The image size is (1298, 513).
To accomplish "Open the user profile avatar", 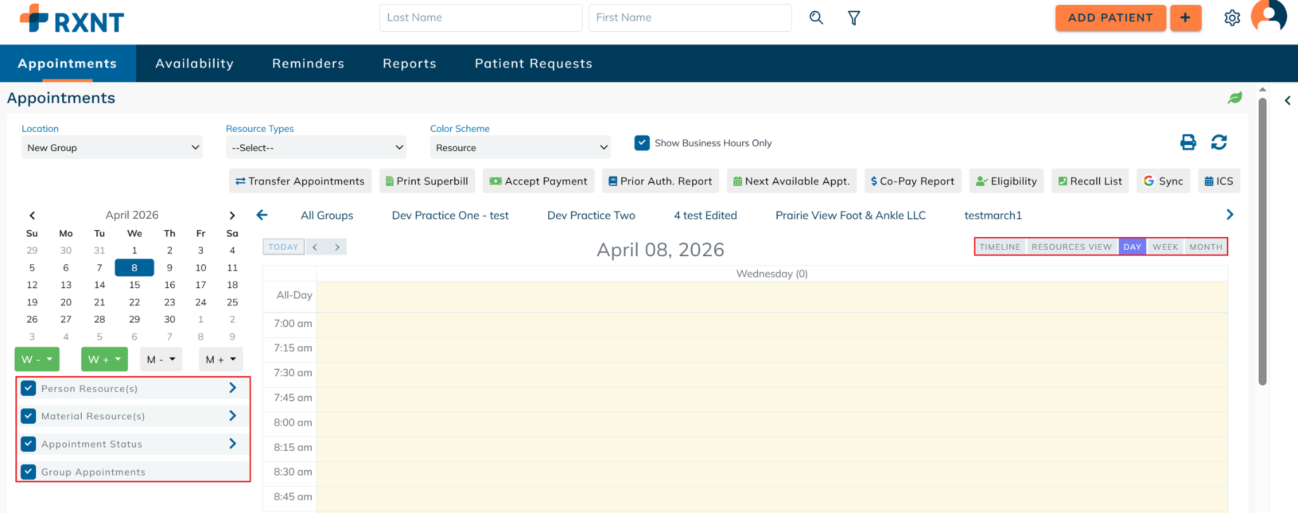I will coord(1268,16).
